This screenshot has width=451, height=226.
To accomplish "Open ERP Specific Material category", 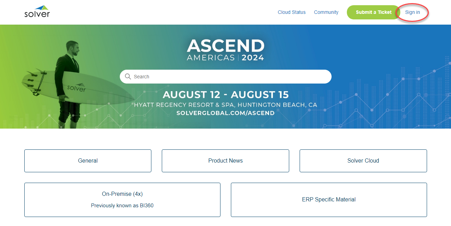I will pos(329,200).
